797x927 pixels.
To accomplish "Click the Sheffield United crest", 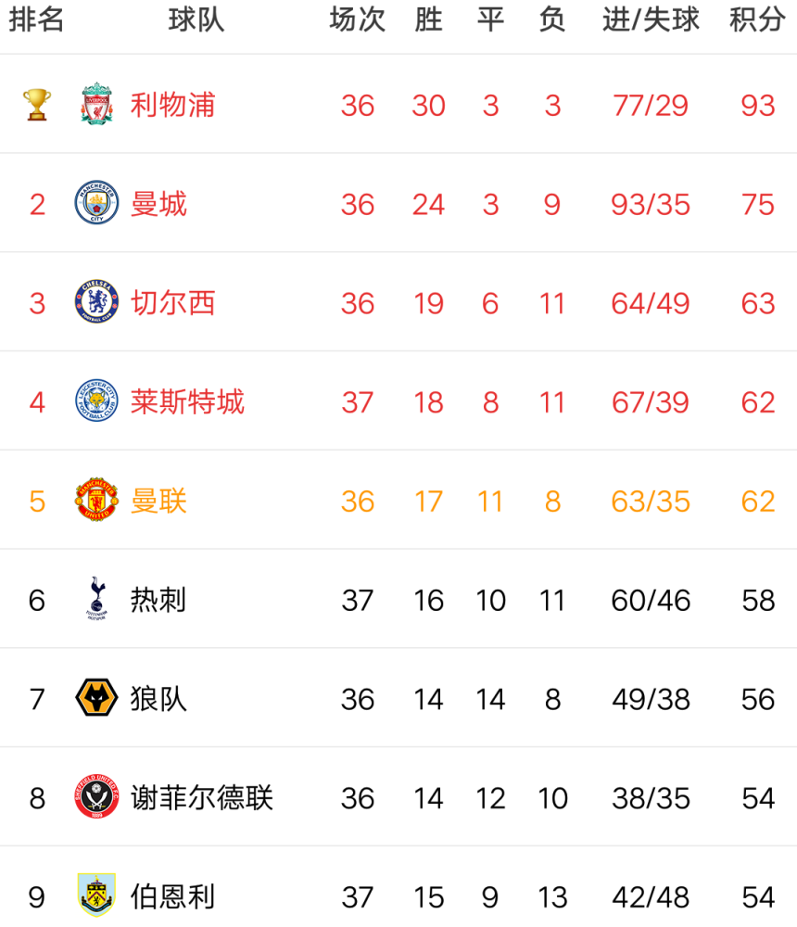I will coord(96,798).
